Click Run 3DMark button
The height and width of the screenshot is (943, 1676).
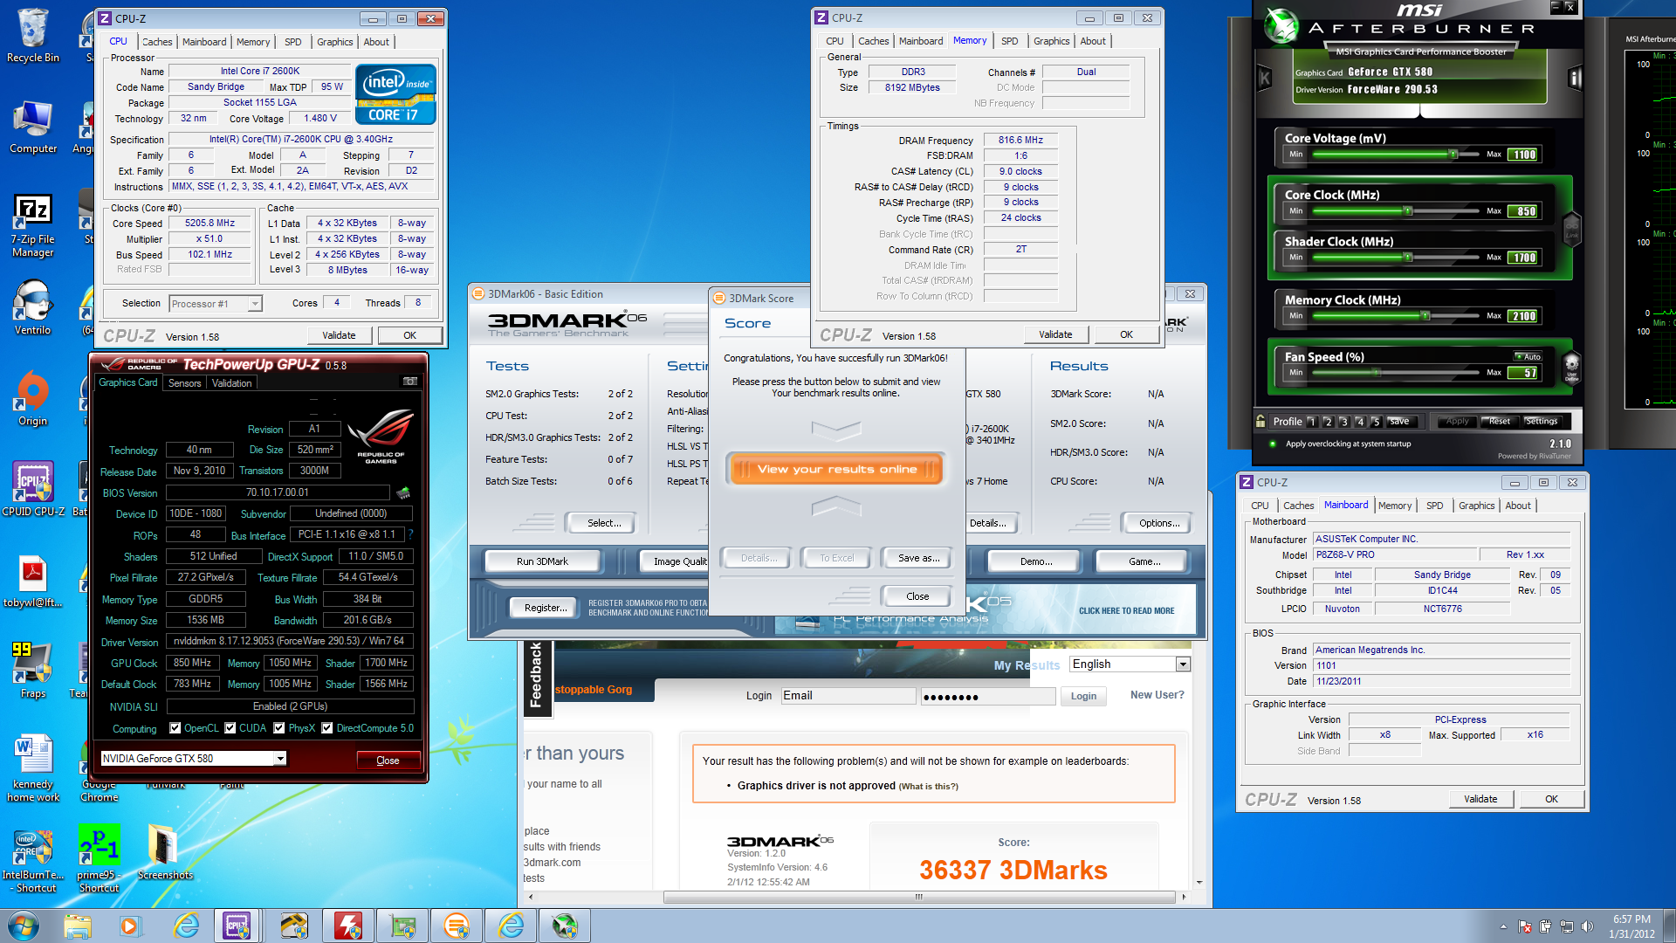(x=542, y=561)
